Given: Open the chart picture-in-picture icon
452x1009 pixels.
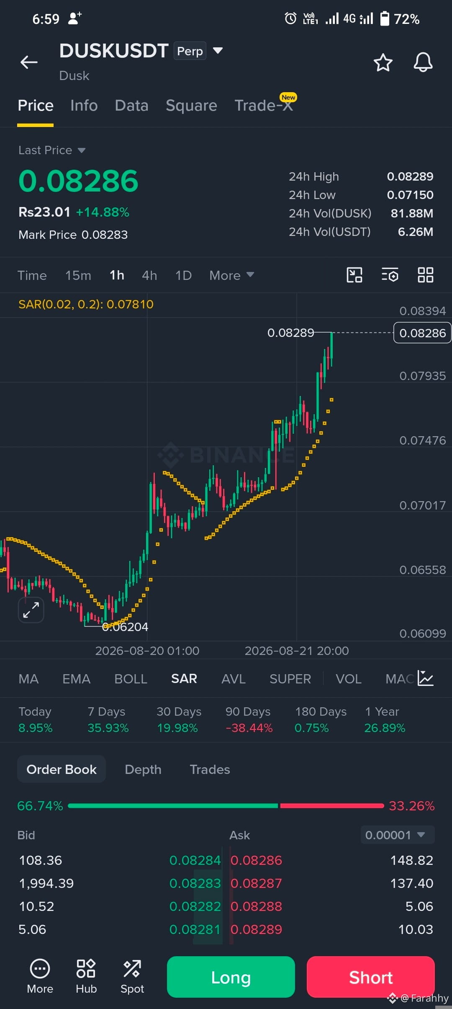Looking at the screenshot, I should [x=354, y=275].
